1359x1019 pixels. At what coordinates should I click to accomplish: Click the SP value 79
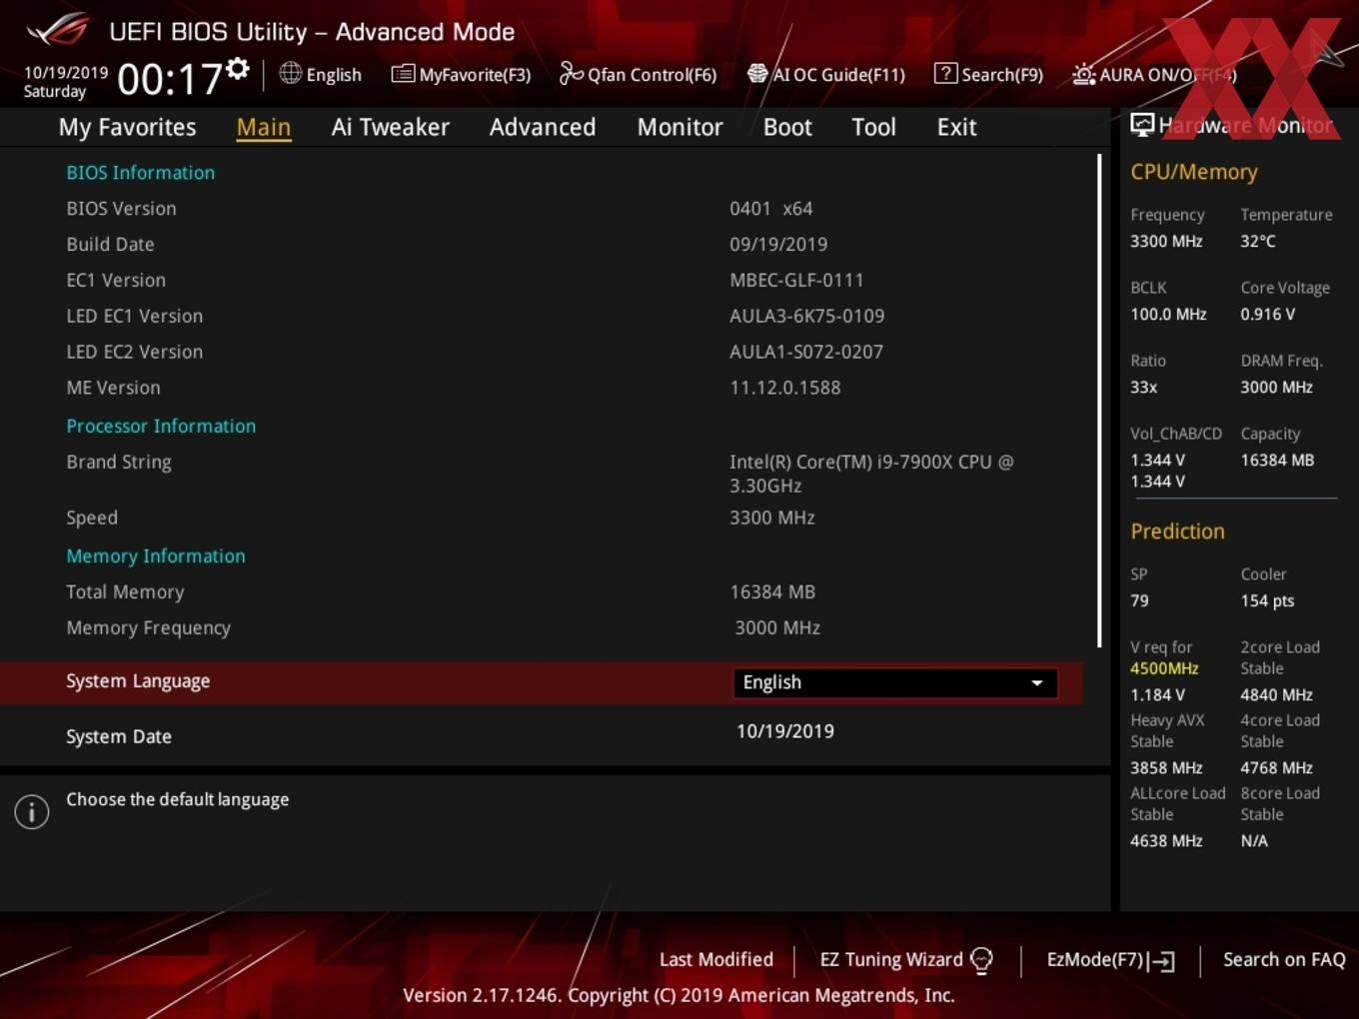[1139, 601]
